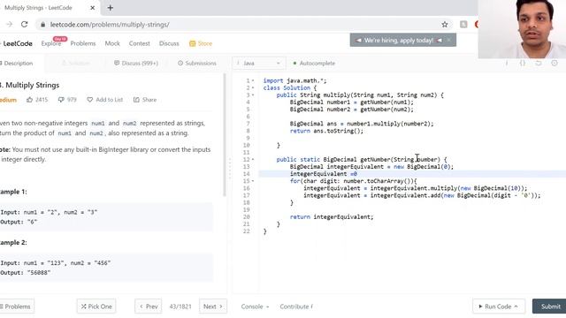Close the Multiply Strings browser tab

click(92, 8)
